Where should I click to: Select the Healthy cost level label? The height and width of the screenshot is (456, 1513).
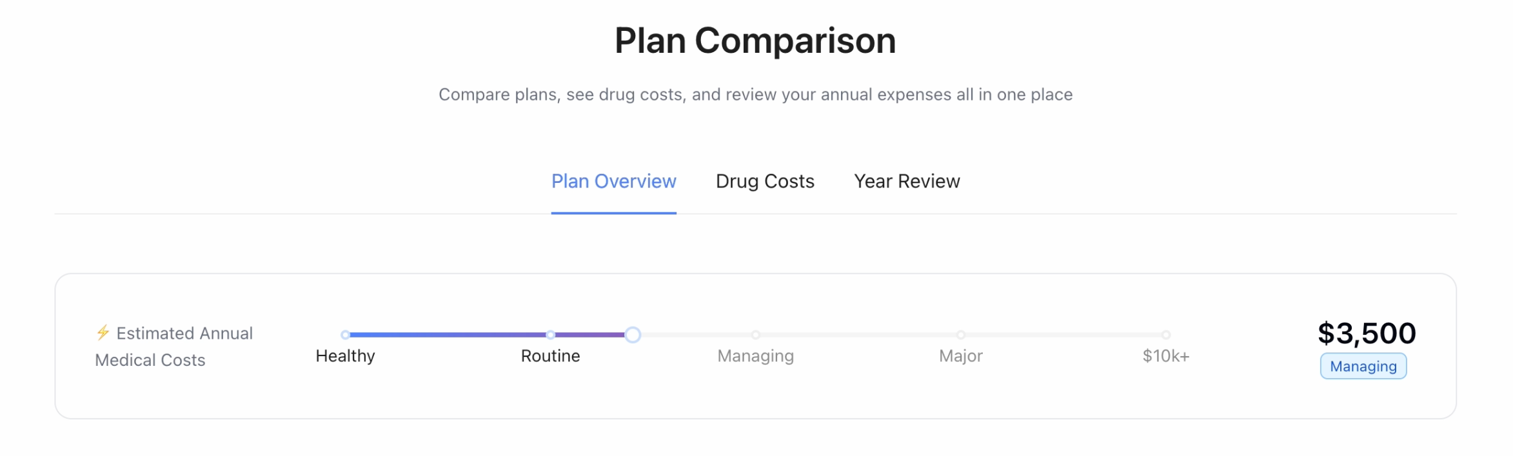coord(346,356)
